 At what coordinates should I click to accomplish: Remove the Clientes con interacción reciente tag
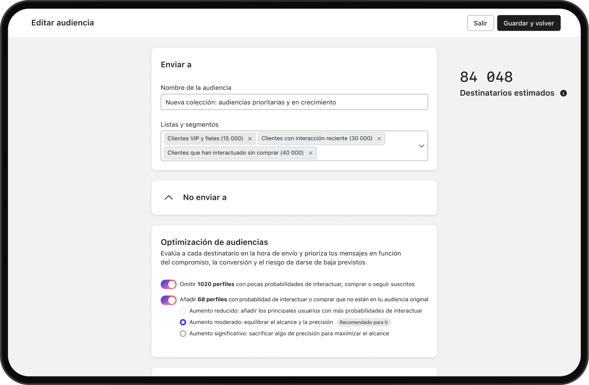pos(379,139)
